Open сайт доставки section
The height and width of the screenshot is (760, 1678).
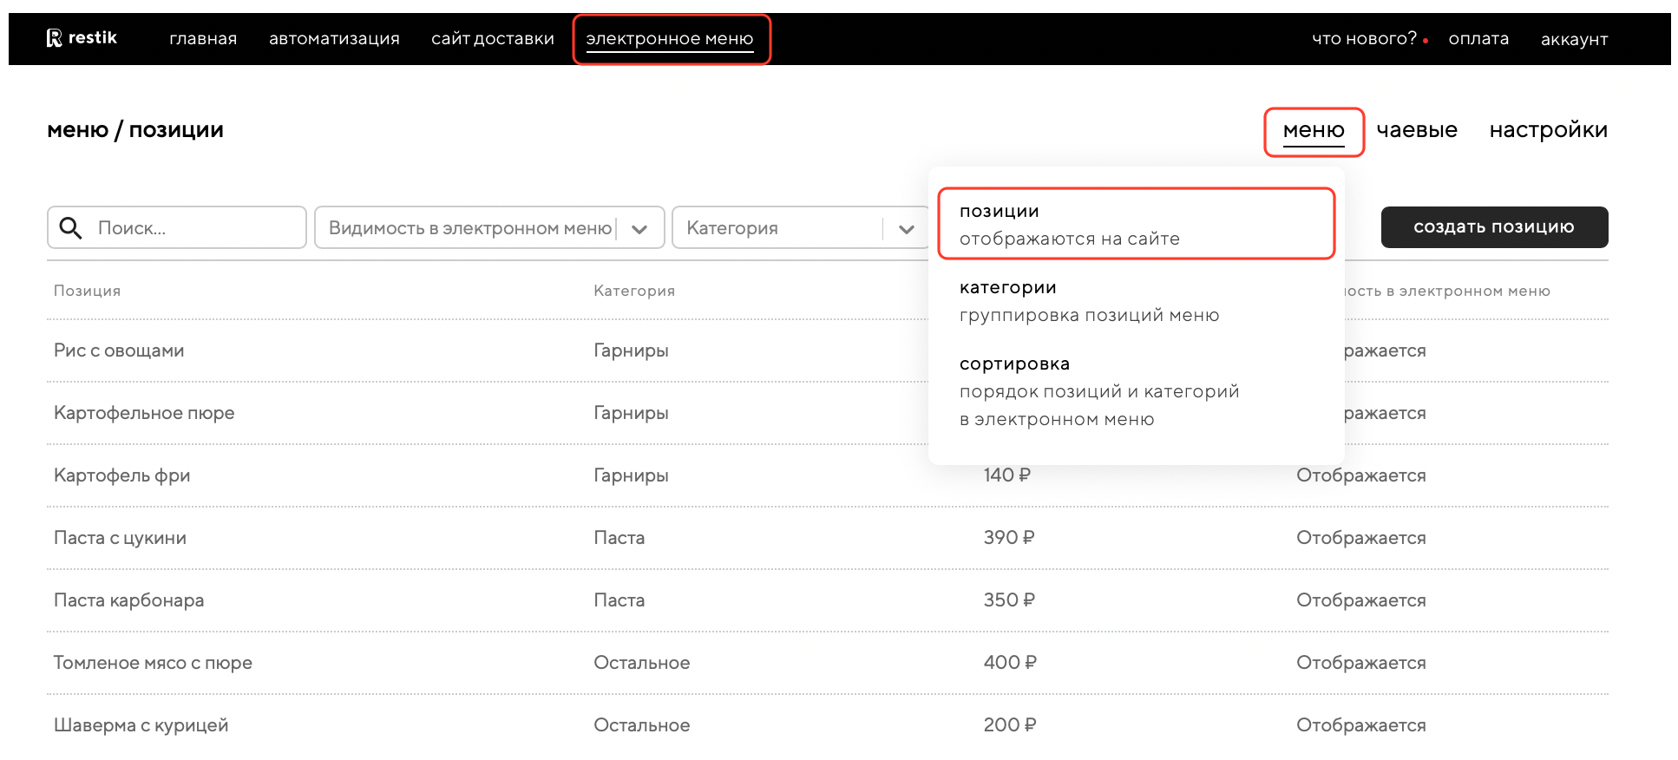[x=492, y=39]
